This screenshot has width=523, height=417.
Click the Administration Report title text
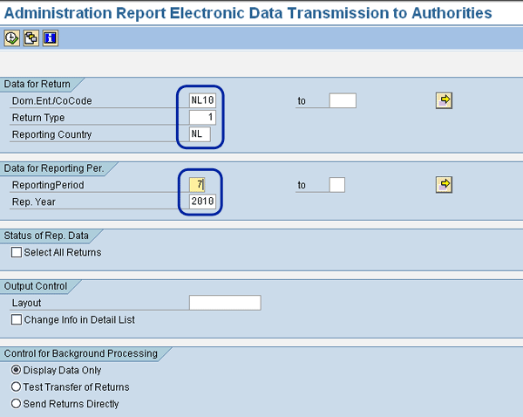pos(248,13)
